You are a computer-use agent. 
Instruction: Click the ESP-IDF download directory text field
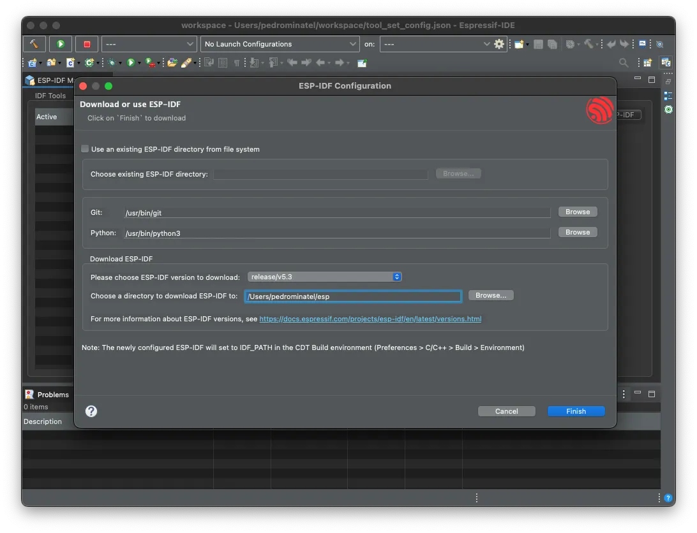[x=352, y=296]
